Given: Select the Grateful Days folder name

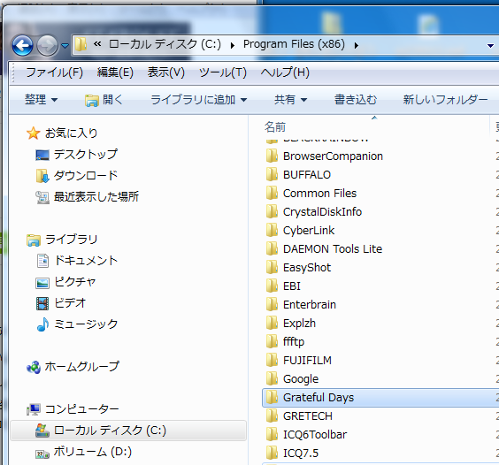Looking at the screenshot, I should coord(319,397).
